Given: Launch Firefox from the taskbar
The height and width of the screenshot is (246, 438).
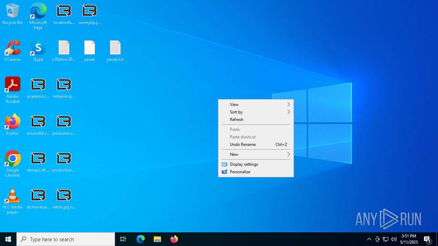Looking at the screenshot, I should [174, 239].
